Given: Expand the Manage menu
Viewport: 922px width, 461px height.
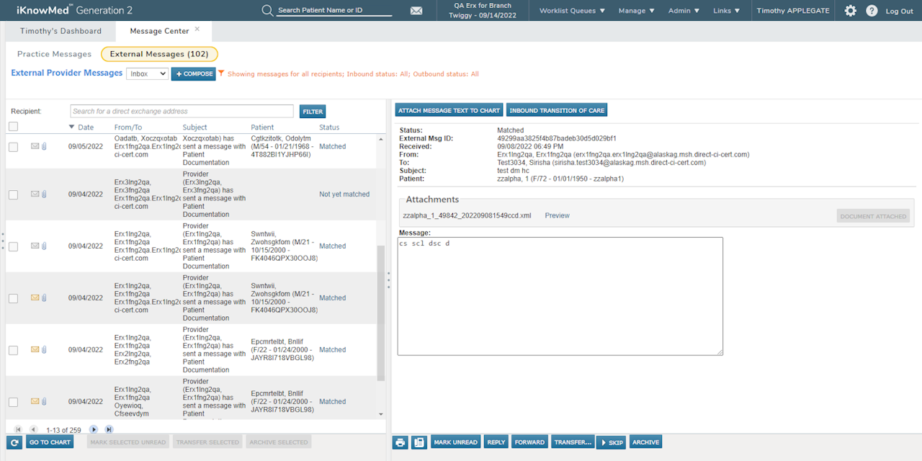Looking at the screenshot, I should pyautogui.click(x=636, y=11).
